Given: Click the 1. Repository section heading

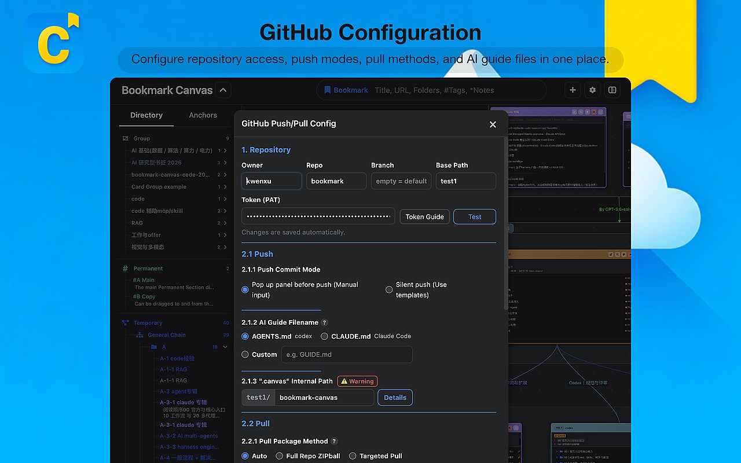Looking at the screenshot, I should coord(266,150).
